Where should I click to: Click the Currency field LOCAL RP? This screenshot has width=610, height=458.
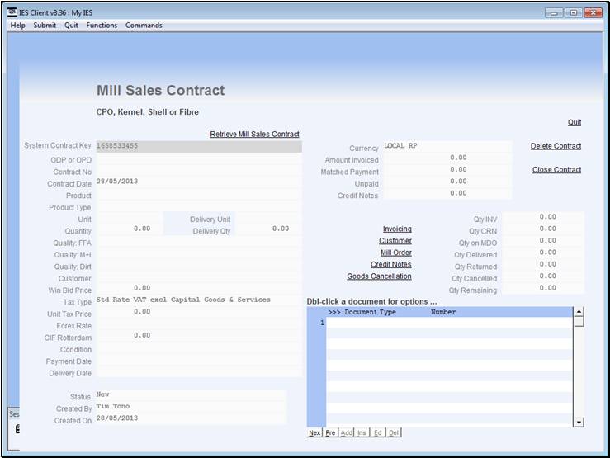point(447,146)
